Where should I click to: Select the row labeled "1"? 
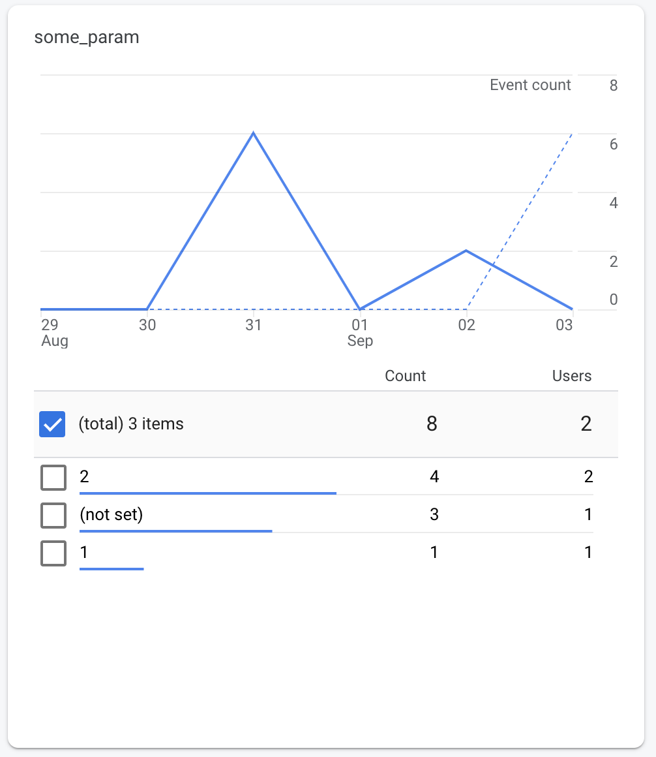(x=85, y=552)
